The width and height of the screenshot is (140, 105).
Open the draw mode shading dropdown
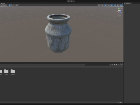click(99, 5)
